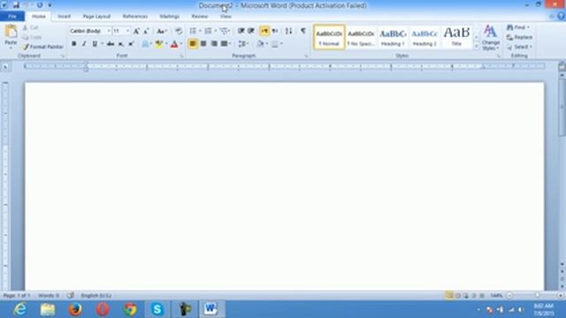Switch to the Insert tab

(65, 16)
